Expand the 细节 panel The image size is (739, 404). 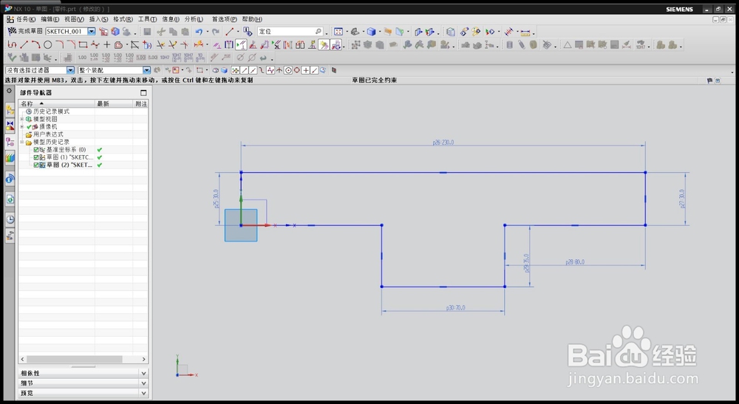(83, 383)
